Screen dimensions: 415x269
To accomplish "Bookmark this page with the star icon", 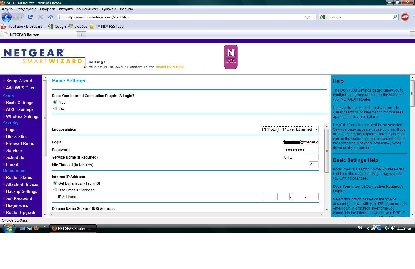I will pos(307,17).
